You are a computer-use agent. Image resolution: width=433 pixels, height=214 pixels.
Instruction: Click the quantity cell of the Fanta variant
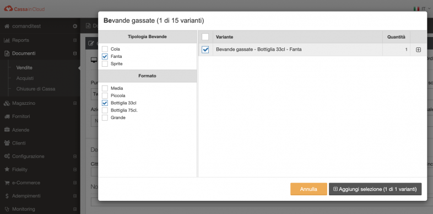[396, 50]
